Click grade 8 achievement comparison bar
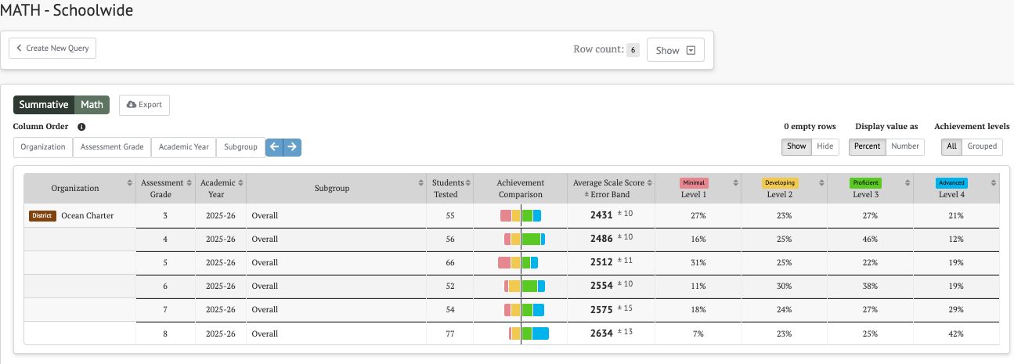The width and height of the screenshot is (1014, 364). click(529, 333)
